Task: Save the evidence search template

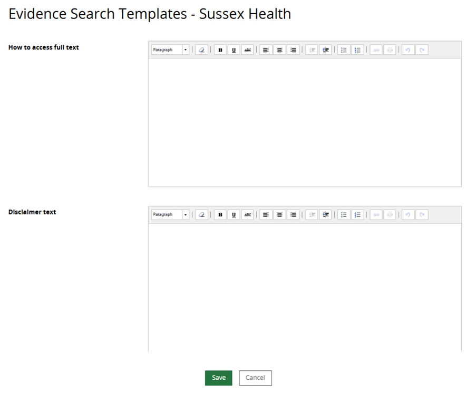Action: click(219, 378)
